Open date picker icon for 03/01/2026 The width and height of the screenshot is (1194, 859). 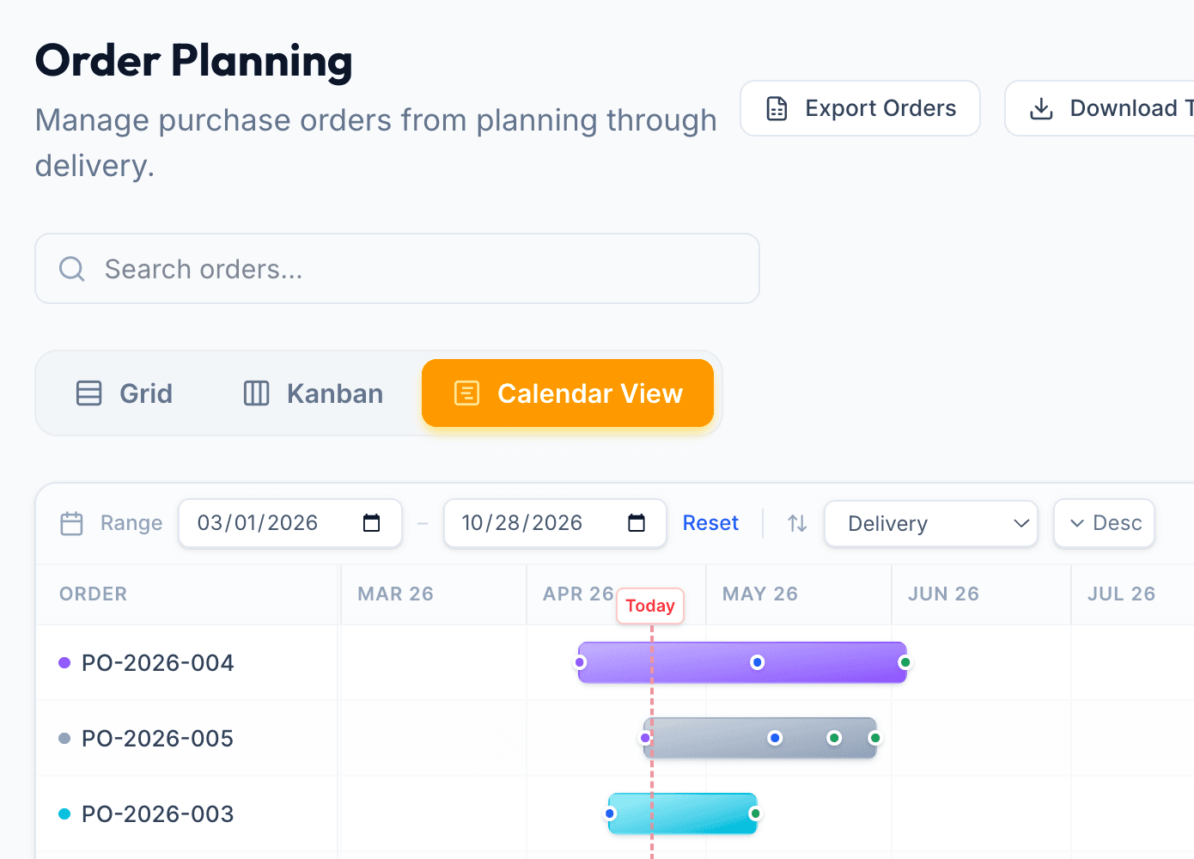(371, 523)
